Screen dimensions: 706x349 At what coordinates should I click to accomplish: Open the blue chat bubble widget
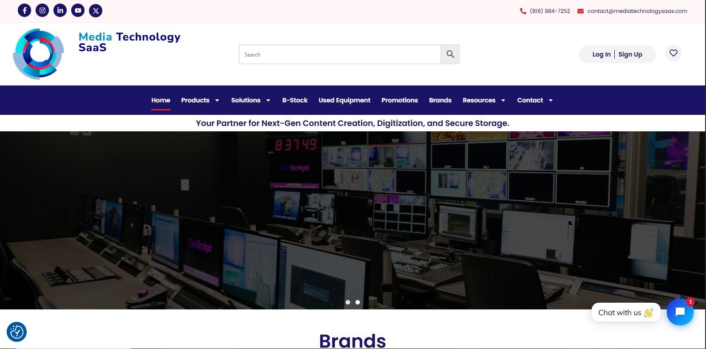(x=680, y=312)
